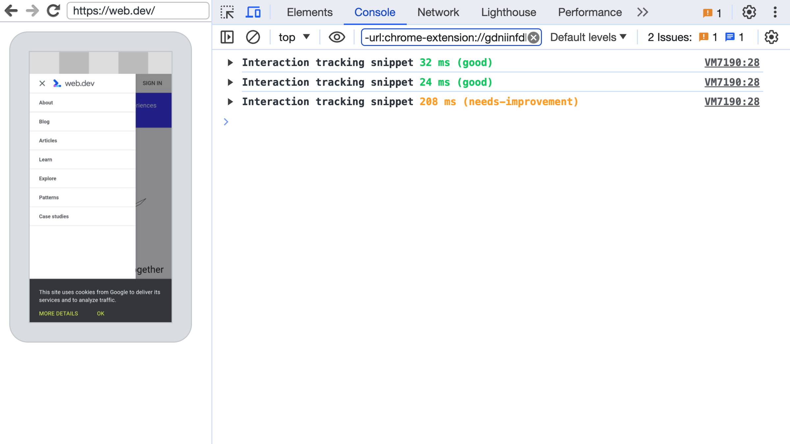Click OK on the cookie banner

pos(100,313)
